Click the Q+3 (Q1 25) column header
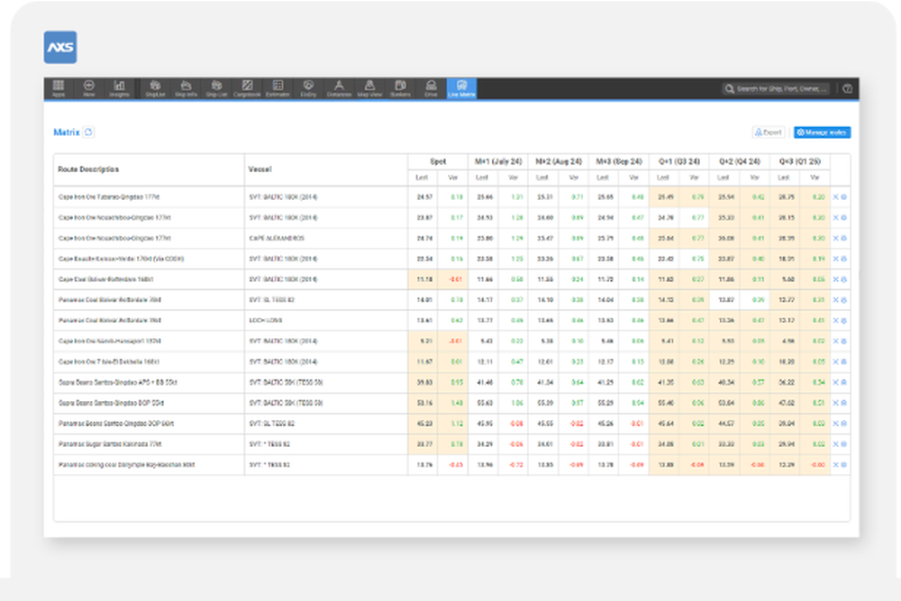Image resolution: width=901 pixels, height=601 pixels. (x=800, y=161)
